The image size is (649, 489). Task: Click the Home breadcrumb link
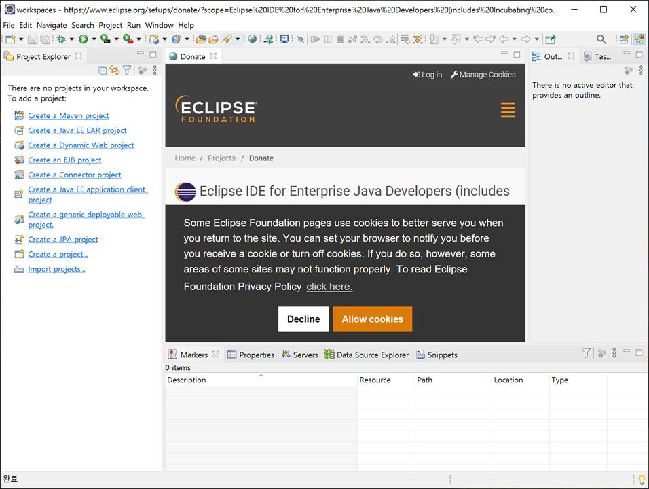[185, 158]
